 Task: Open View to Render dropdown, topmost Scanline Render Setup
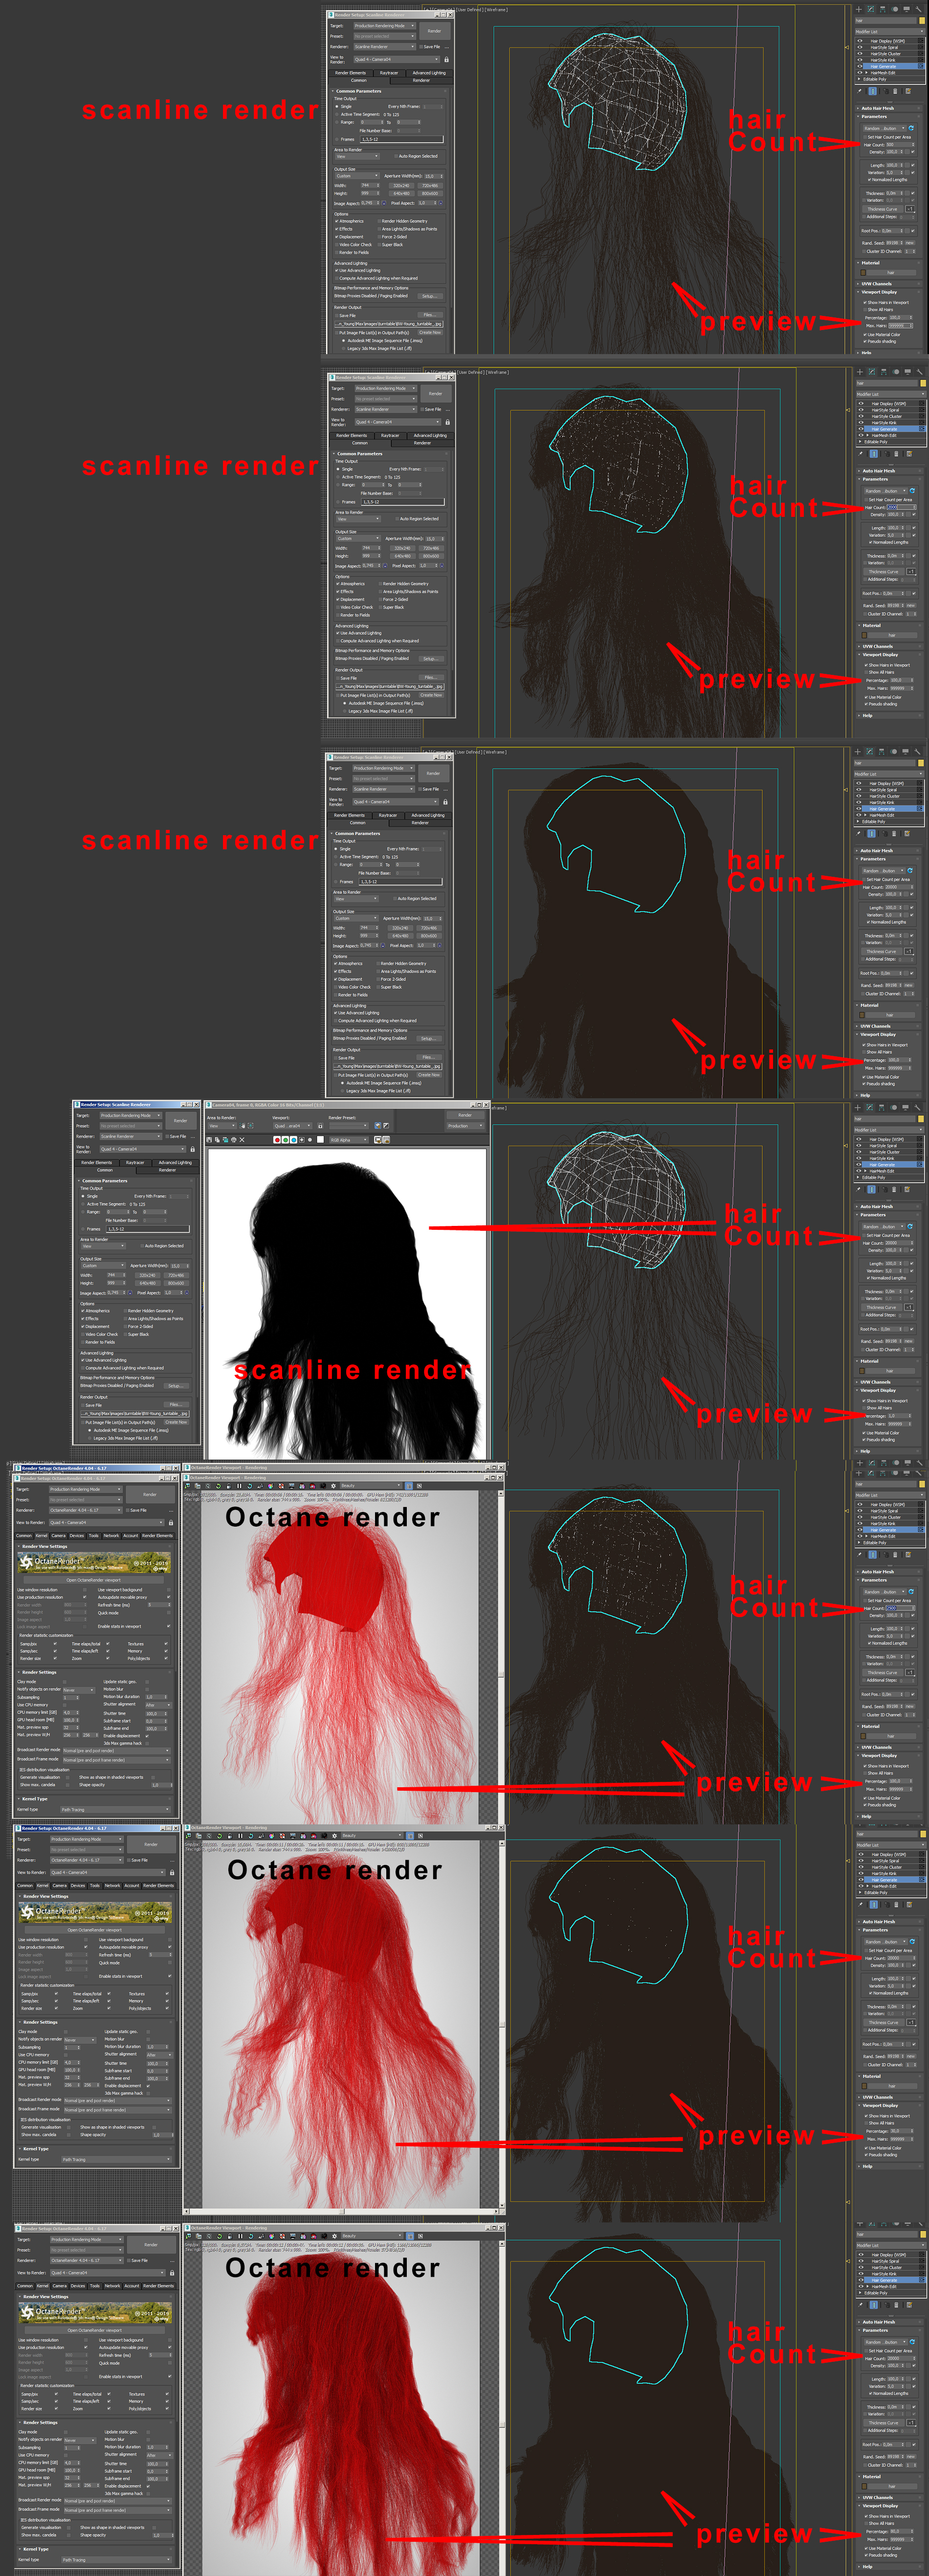pyautogui.click(x=396, y=60)
